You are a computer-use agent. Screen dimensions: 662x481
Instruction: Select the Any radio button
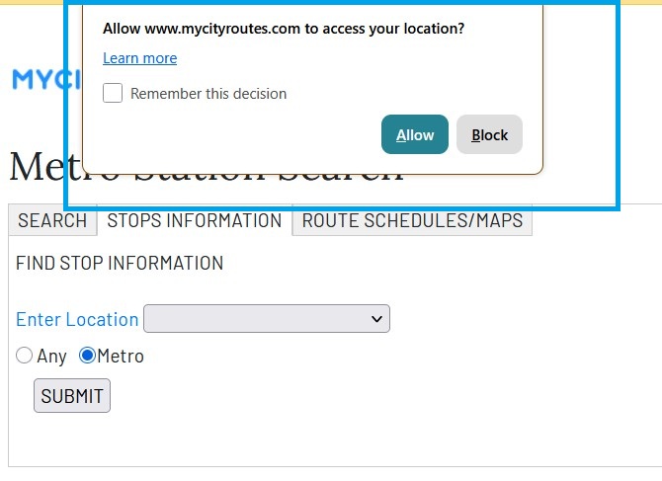point(25,356)
